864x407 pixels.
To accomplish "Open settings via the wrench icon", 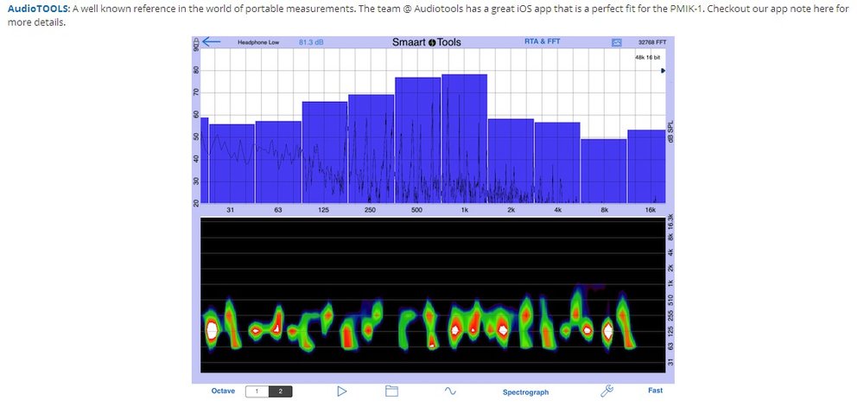I will [607, 391].
